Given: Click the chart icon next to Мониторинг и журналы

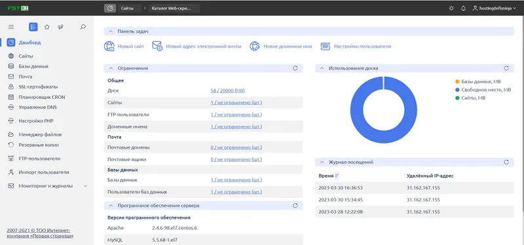Looking at the screenshot, I should click(x=11, y=186).
